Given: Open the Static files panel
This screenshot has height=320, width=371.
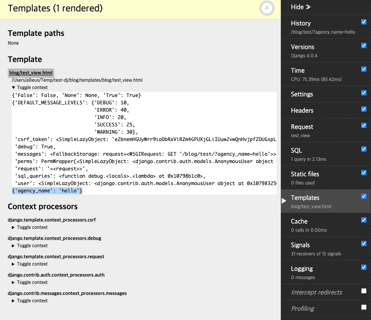Looking at the screenshot, I should coord(305,174).
